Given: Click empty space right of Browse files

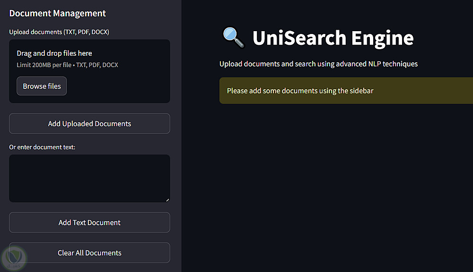Looking at the screenshot, I should click(x=118, y=86).
